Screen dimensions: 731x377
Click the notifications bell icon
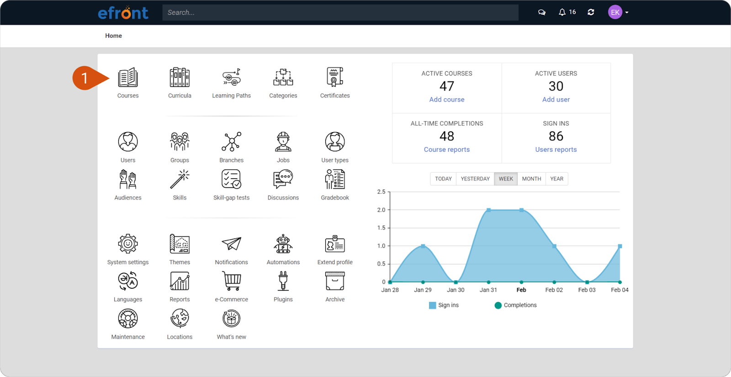562,12
